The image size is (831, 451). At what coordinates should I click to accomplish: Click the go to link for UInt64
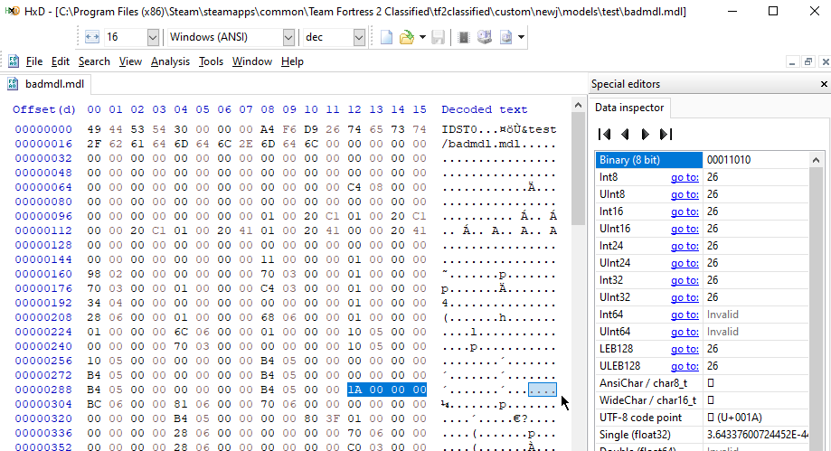pyautogui.click(x=685, y=332)
